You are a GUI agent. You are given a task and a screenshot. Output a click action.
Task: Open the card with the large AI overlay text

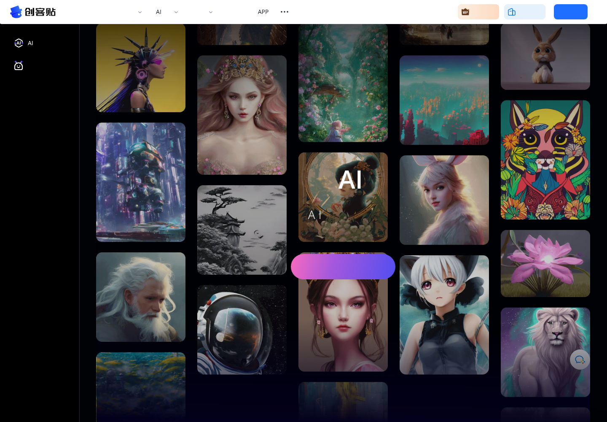(x=343, y=197)
